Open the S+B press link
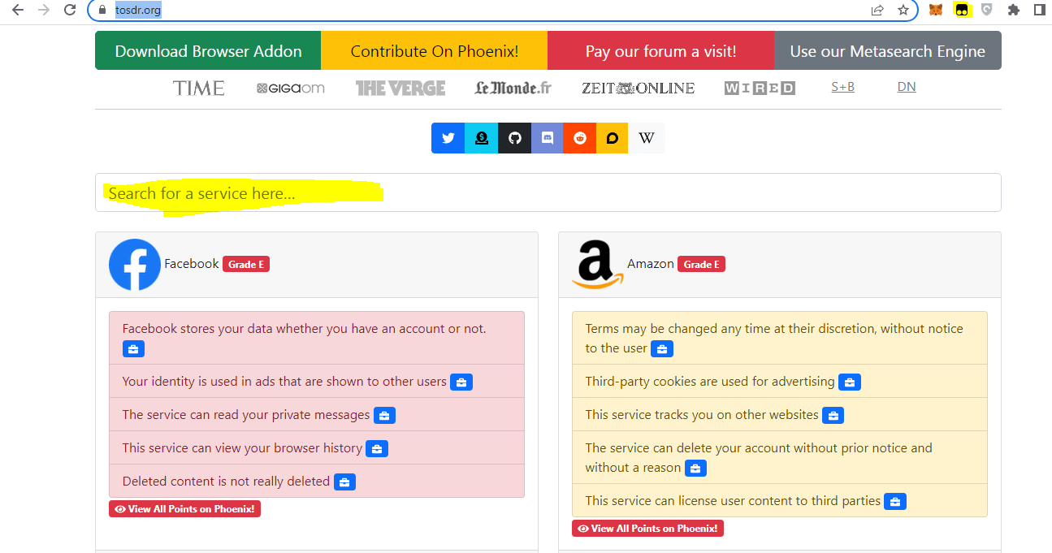Image resolution: width=1052 pixels, height=553 pixels. pos(843,87)
